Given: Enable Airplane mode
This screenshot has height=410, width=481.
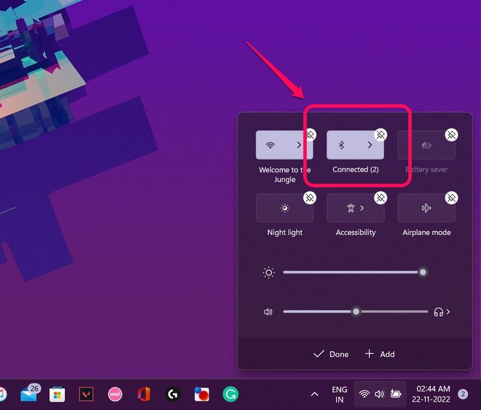Looking at the screenshot, I should coord(426,208).
